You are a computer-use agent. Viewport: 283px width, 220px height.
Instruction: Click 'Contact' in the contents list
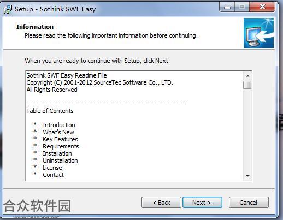click(53, 175)
